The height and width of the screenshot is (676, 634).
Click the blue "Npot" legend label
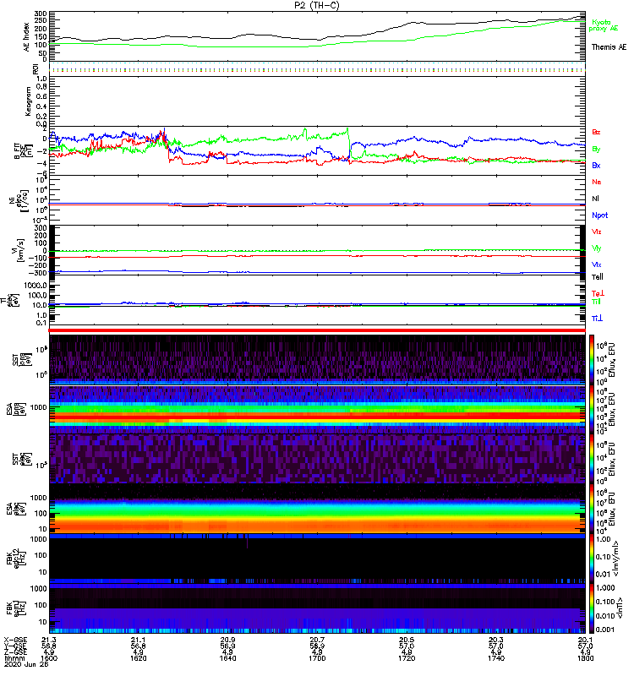(600, 215)
